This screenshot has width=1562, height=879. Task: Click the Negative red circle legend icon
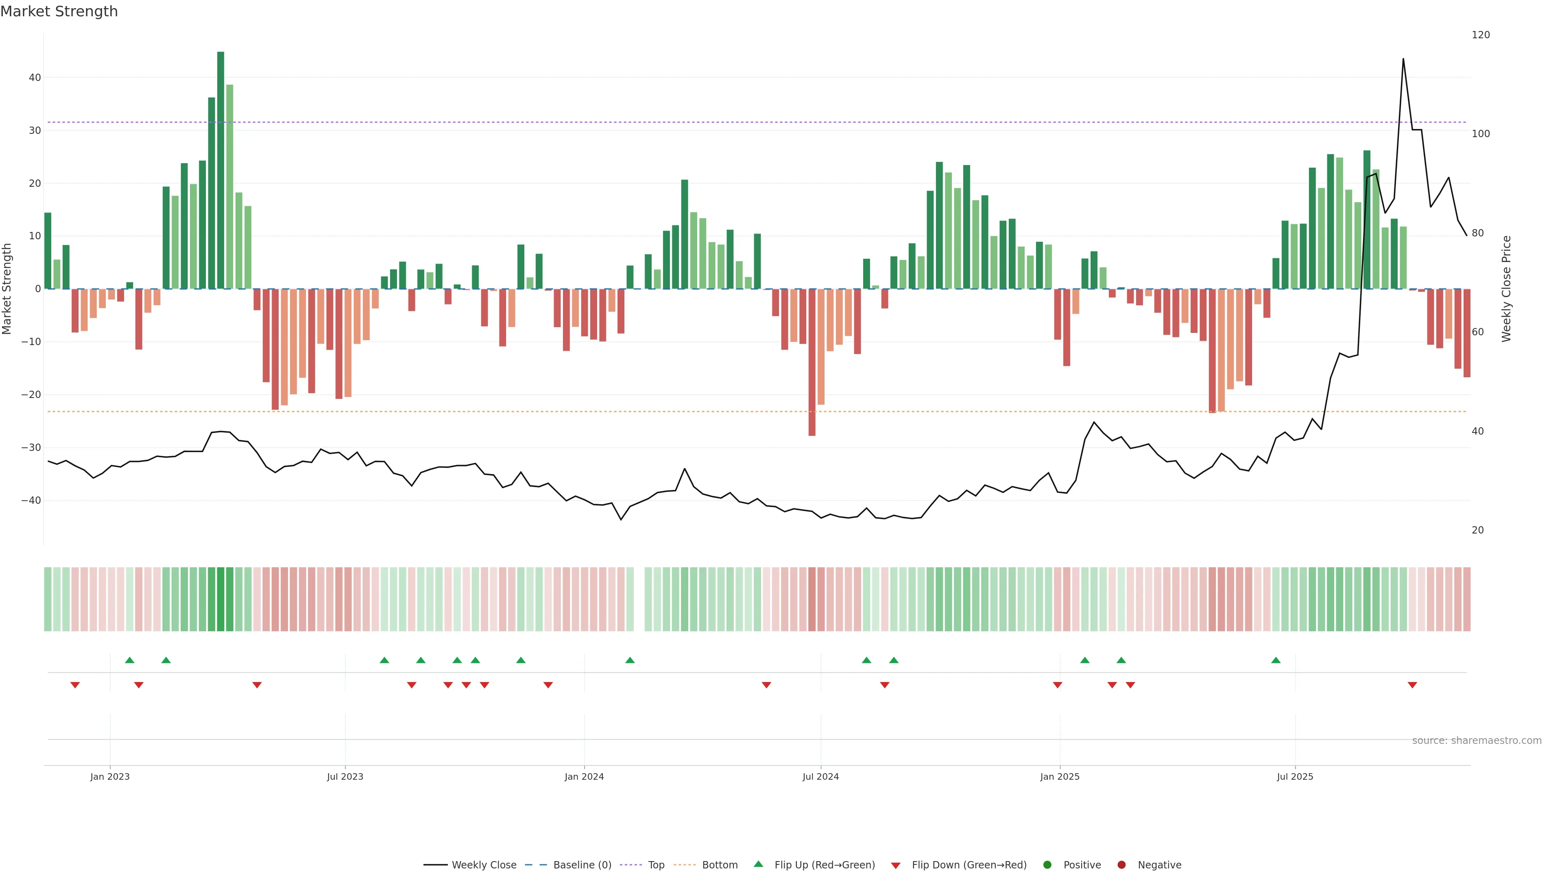[1121, 865]
